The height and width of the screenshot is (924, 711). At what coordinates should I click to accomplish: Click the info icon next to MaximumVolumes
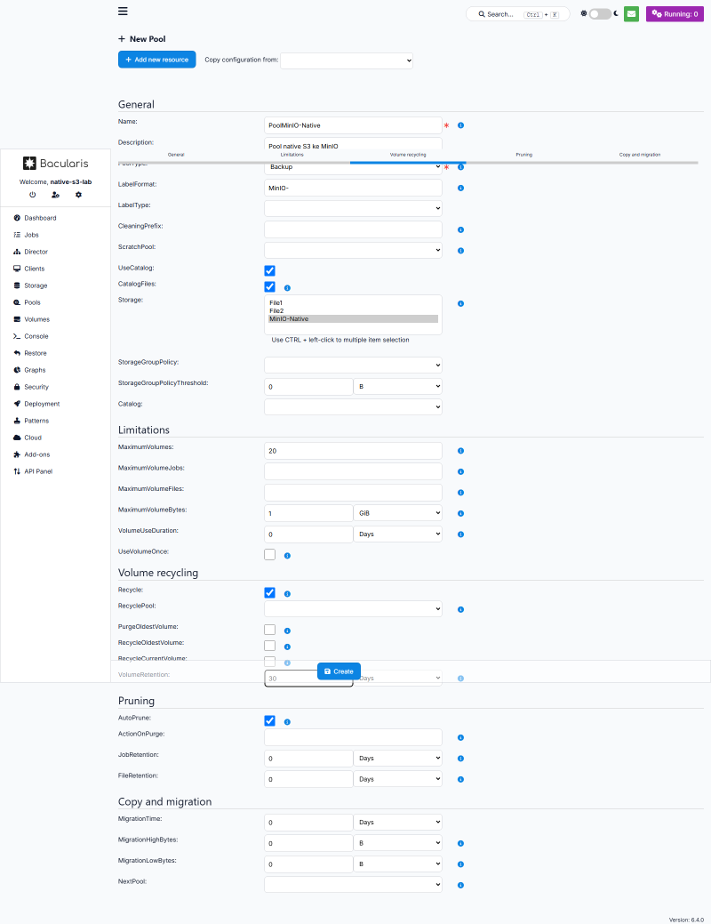pyautogui.click(x=460, y=451)
